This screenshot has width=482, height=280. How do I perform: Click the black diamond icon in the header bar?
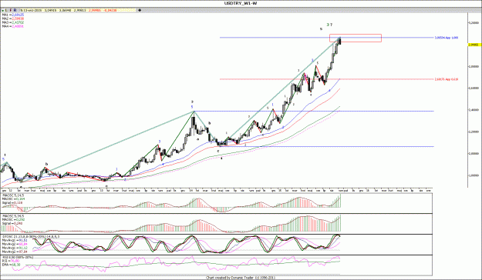click(x=140, y=10)
